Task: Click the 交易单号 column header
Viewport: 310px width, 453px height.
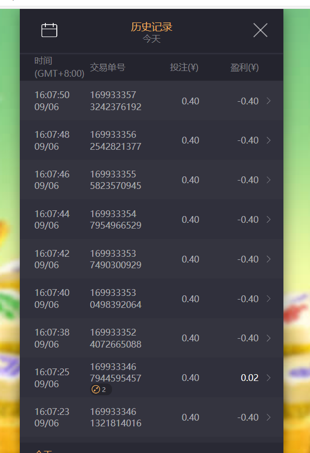Action: [x=107, y=67]
